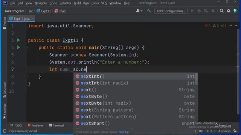Click completion popup scrollbar
Image resolution: width=241 pixels, height=135 pixels.
[x=197, y=79]
